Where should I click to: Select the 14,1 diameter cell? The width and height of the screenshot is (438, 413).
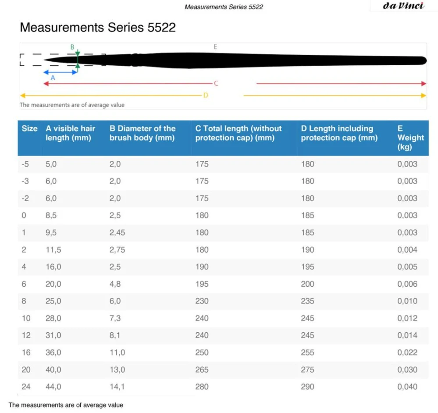click(x=117, y=387)
